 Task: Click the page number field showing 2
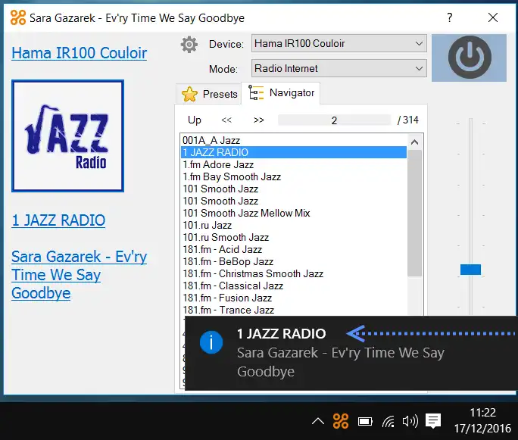(334, 120)
